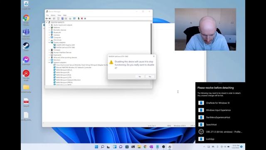Open the Recycle Bin on desktop
The image size is (266, 150).
26,5
